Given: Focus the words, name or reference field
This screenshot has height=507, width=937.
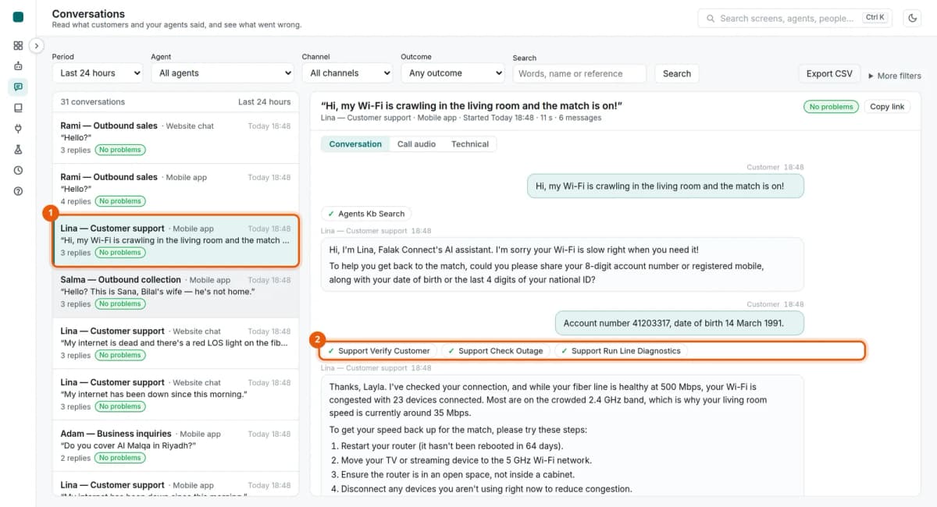Looking at the screenshot, I should click(579, 73).
